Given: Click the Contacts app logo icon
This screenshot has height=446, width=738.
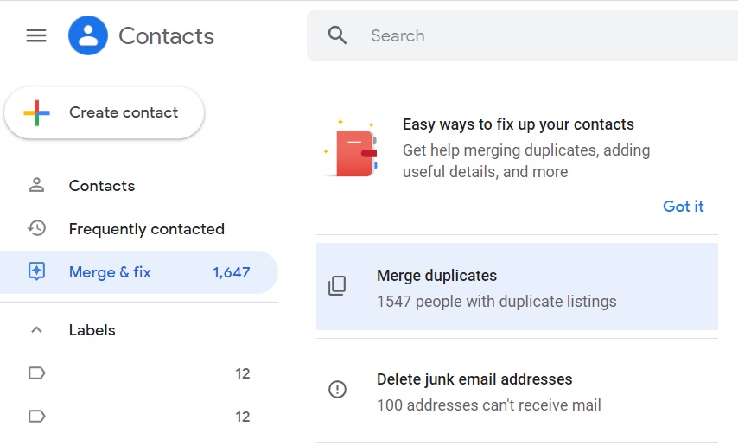Looking at the screenshot, I should point(88,35).
